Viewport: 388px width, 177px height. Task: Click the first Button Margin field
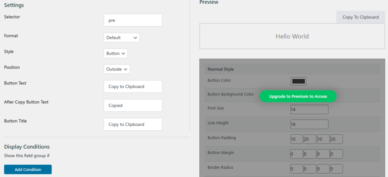[x=297, y=154]
